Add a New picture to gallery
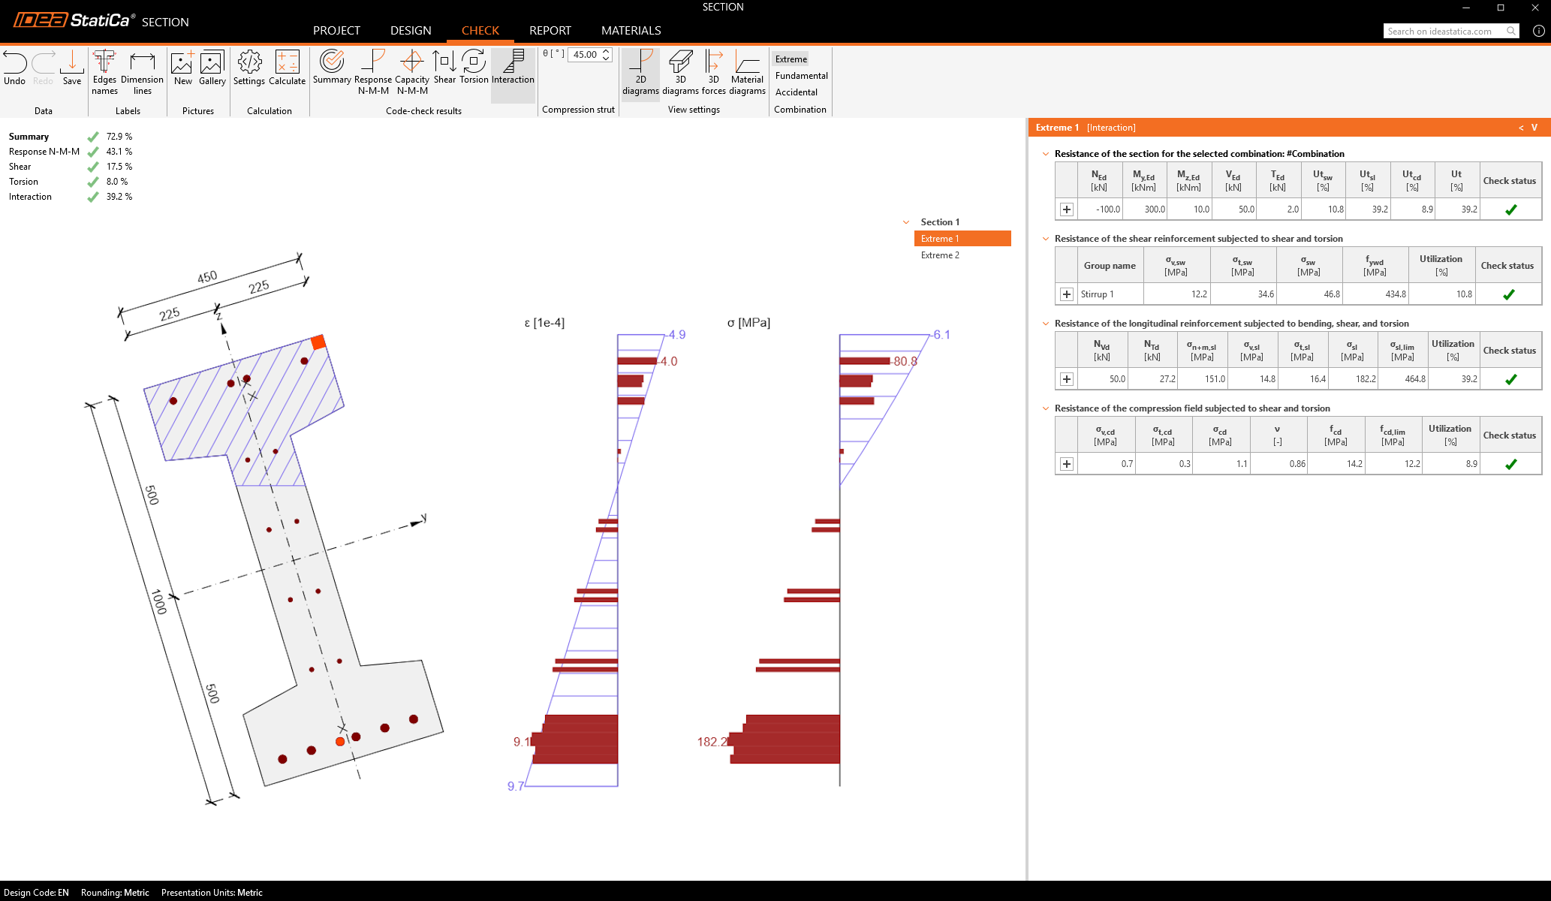The image size is (1551, 901). click(183, 68)
